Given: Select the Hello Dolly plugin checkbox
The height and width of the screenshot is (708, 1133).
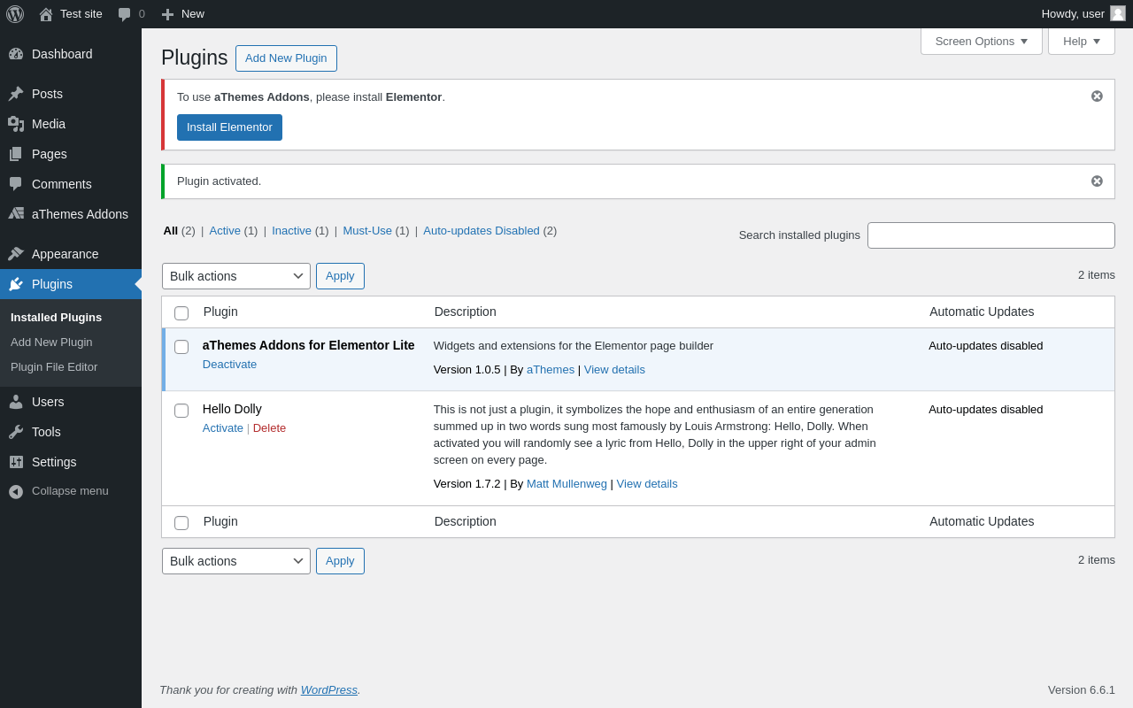Looking at the screenshot, I should tap(181, 411).
